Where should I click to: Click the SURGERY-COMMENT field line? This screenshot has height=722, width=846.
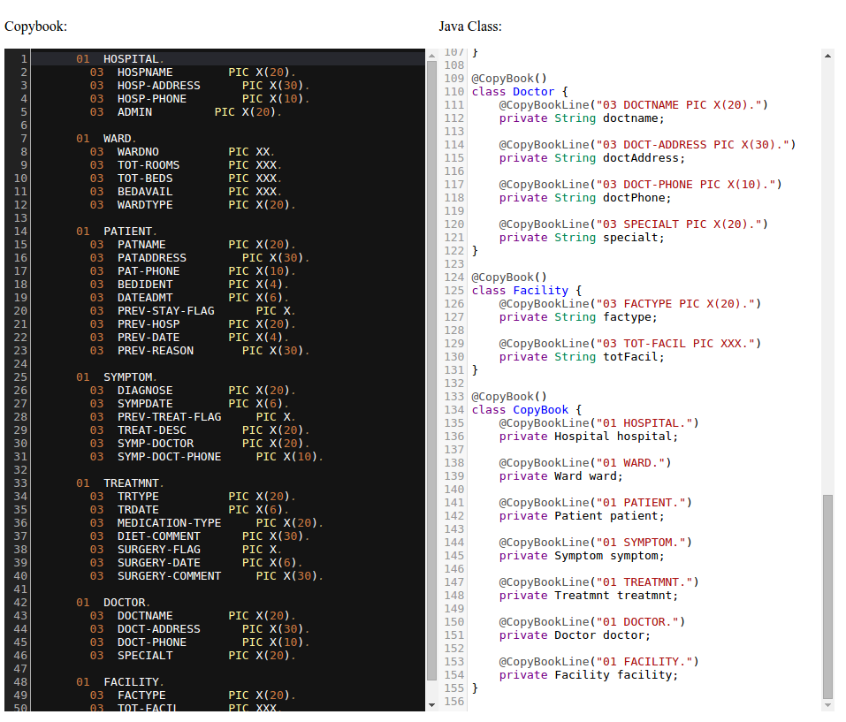point(207,576)
